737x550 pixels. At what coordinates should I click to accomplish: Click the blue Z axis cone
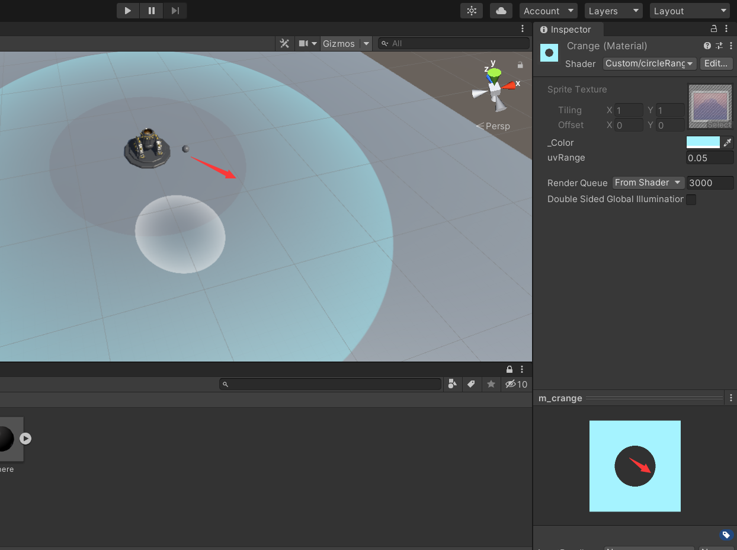pos(489,77)
